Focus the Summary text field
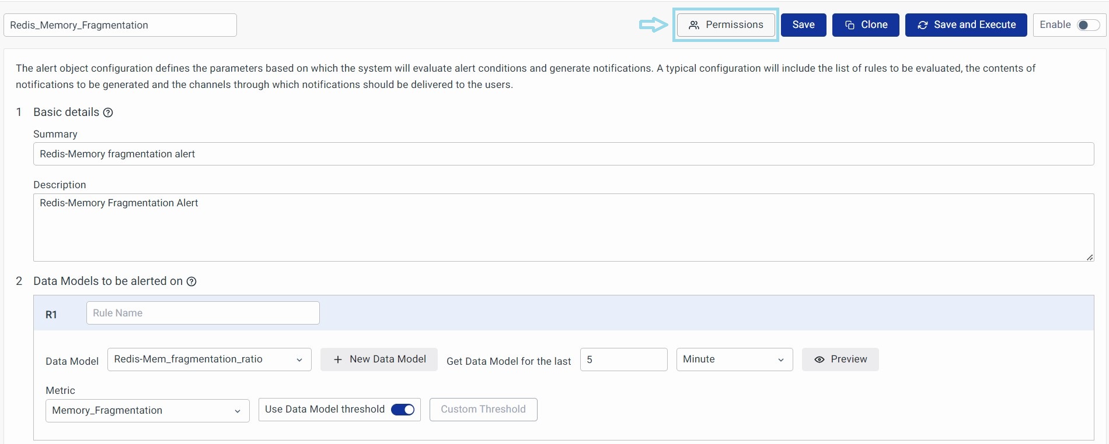The width and height of the screenshot is (1109, 444). [x=563, y=154]
